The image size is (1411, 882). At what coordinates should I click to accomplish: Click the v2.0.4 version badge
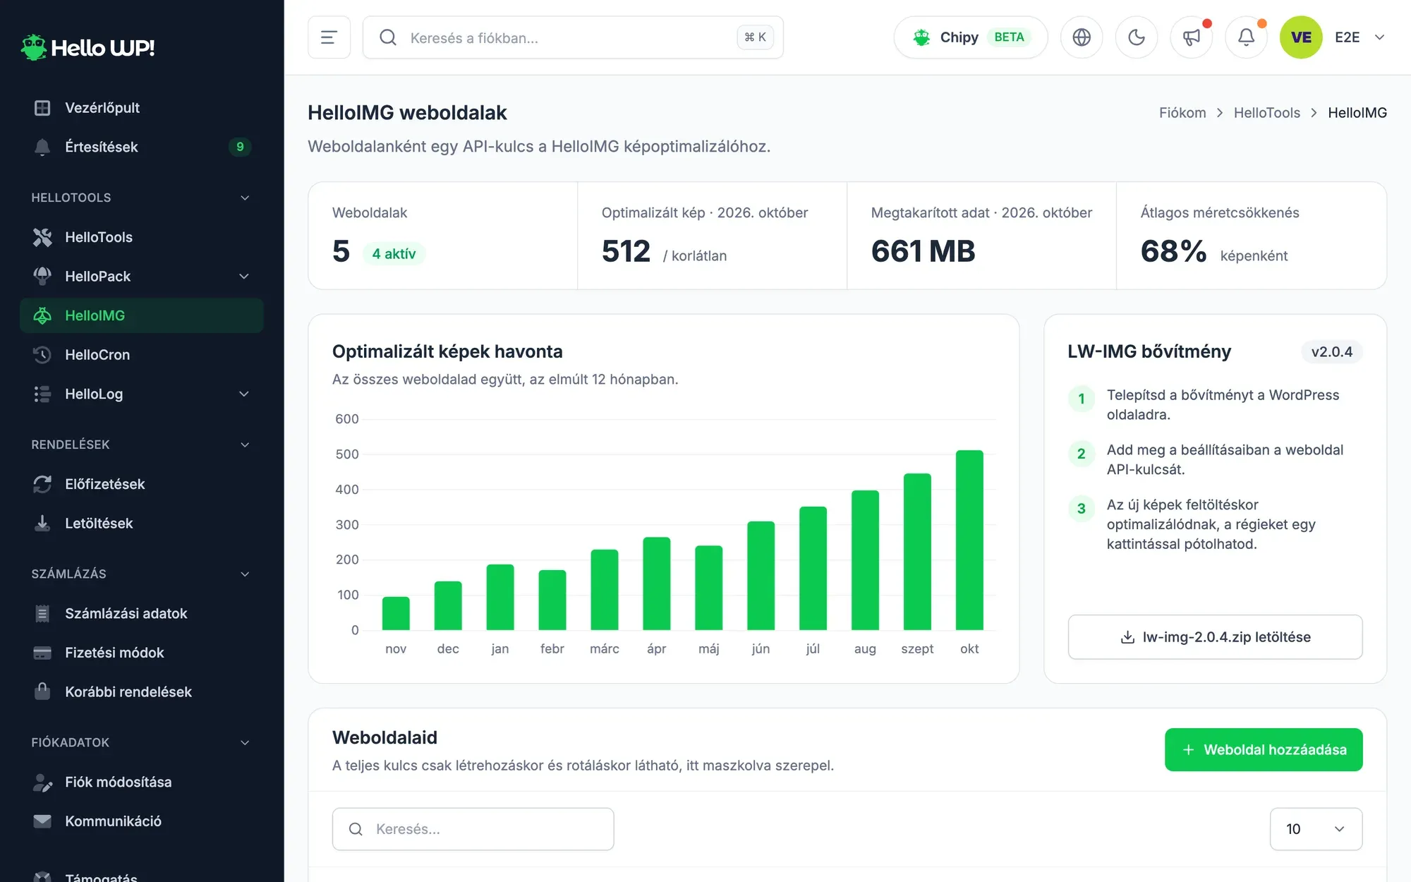click(x=1331, y=351)
